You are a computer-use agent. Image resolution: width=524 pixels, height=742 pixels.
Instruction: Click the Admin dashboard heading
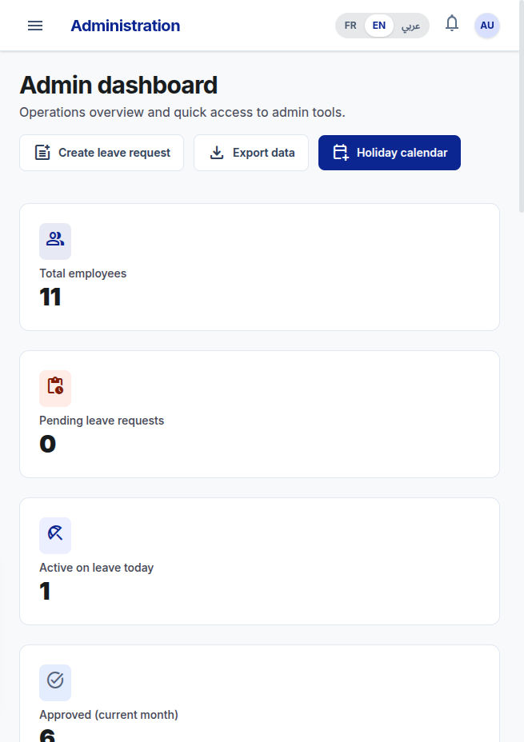click(x=118, y=86)
